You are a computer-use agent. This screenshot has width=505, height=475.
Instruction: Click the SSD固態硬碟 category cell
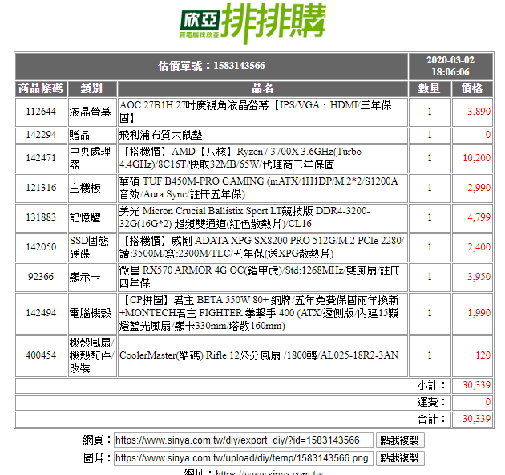[92, 247]
